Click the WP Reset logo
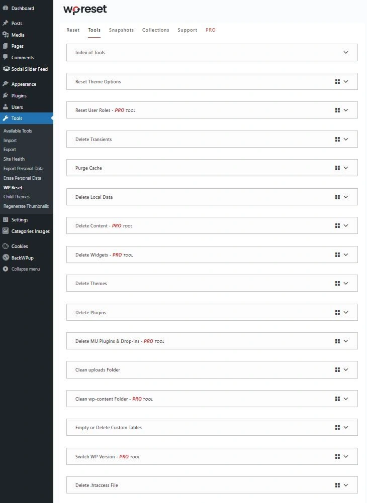 85,10
